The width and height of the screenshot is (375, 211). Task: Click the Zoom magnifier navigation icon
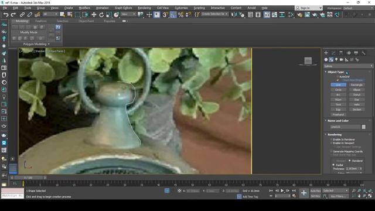point(354,190)
